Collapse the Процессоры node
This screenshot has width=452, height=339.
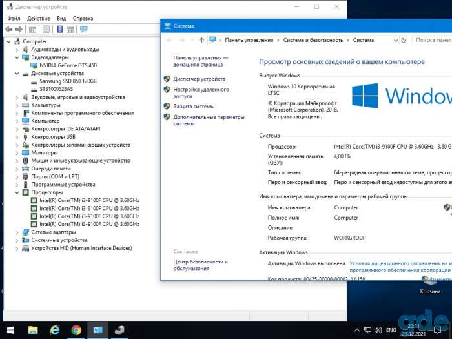pyautogui.click(x=17, y=192)
